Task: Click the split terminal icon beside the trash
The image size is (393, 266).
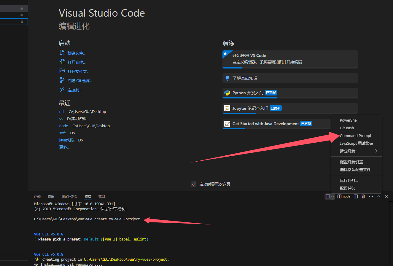Action: point(356,196)
